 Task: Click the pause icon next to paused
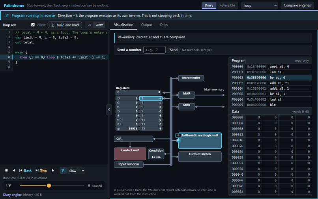[x=89, y=186]
